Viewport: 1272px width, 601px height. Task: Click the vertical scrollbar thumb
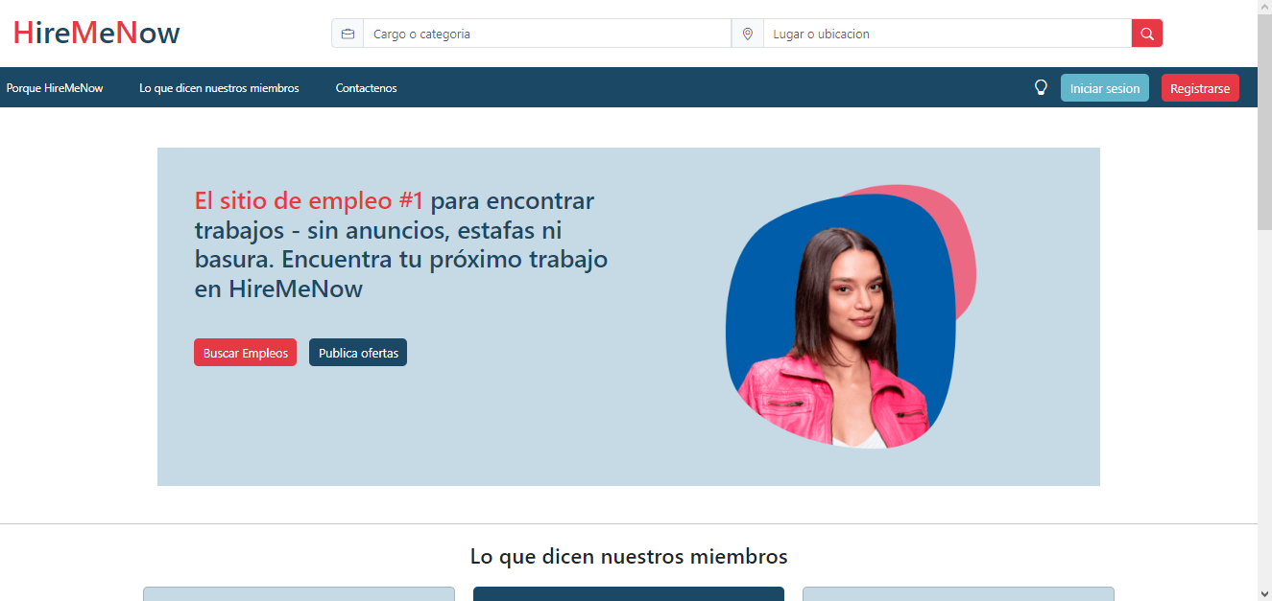pos(1264,122)
